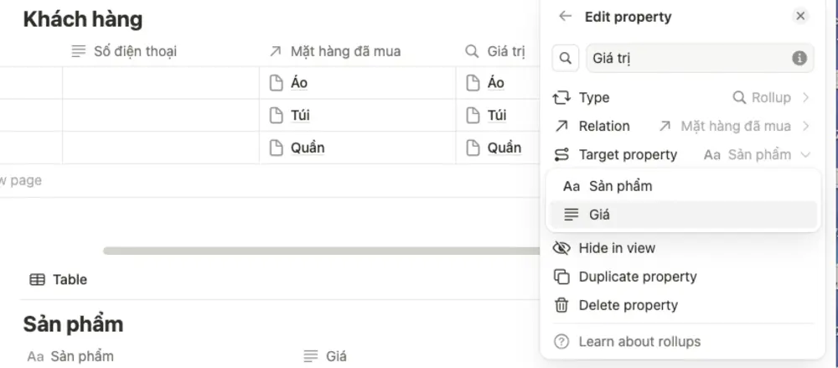838x368 pixels.
Task: Open the Type Rollup submenu
Action: coord(682,98)
